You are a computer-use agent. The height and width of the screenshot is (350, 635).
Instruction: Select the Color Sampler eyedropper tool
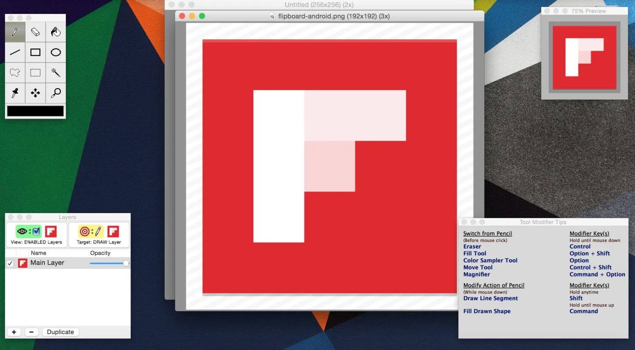15,93
